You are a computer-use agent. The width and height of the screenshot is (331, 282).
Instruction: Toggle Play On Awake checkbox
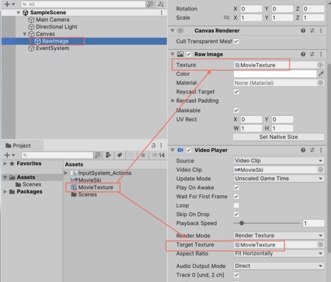[x=236, y=188]
